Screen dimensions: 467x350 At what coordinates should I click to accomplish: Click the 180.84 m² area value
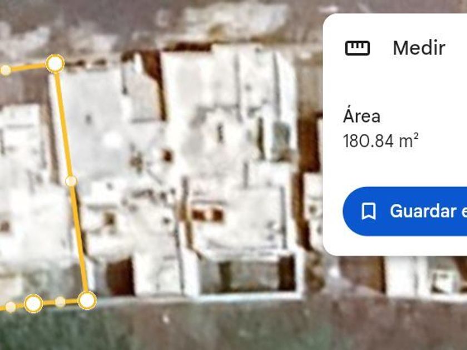(x=381, y=141)
